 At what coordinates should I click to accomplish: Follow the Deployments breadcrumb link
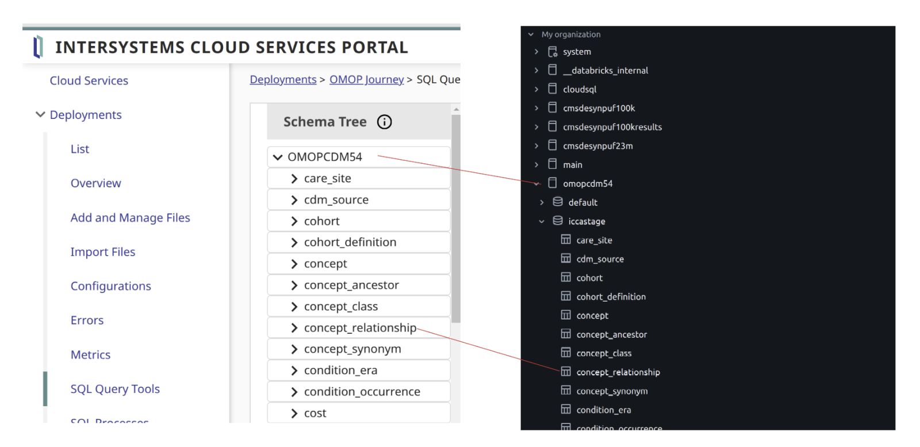click(x=283, y=79)
